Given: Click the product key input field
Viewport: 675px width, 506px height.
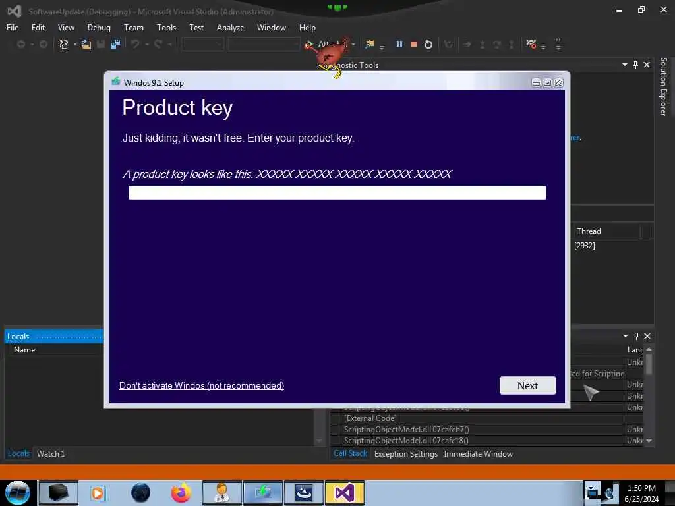Looking at the screenshot, I should point(337,193).
